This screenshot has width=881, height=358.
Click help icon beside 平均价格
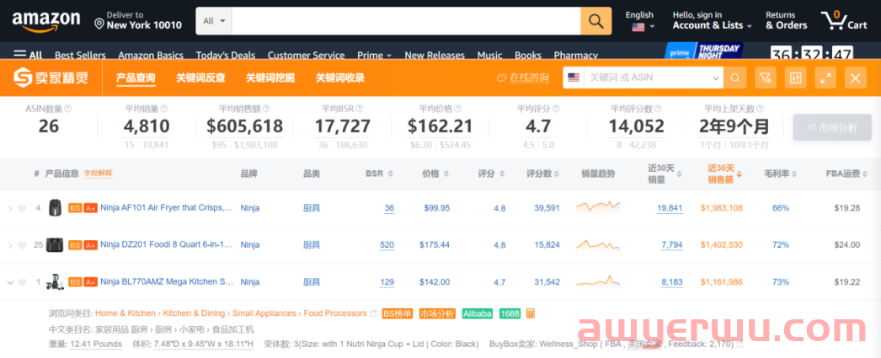pyautogui.click(x=457, y=109)
